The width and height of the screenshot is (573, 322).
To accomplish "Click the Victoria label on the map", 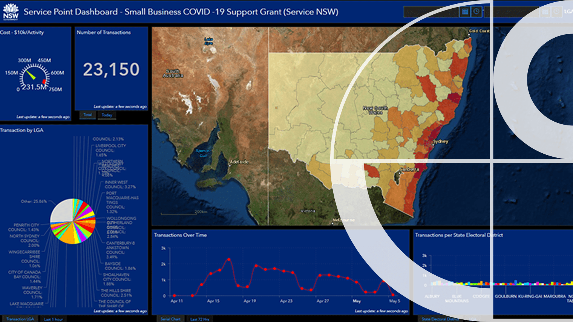I will (308, 211).
